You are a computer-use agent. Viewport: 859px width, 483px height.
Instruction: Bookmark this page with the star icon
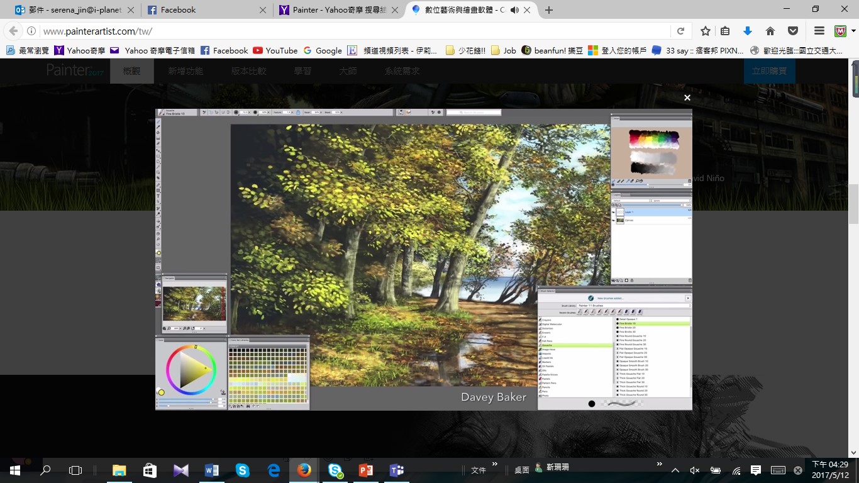[x=706, y=31]
